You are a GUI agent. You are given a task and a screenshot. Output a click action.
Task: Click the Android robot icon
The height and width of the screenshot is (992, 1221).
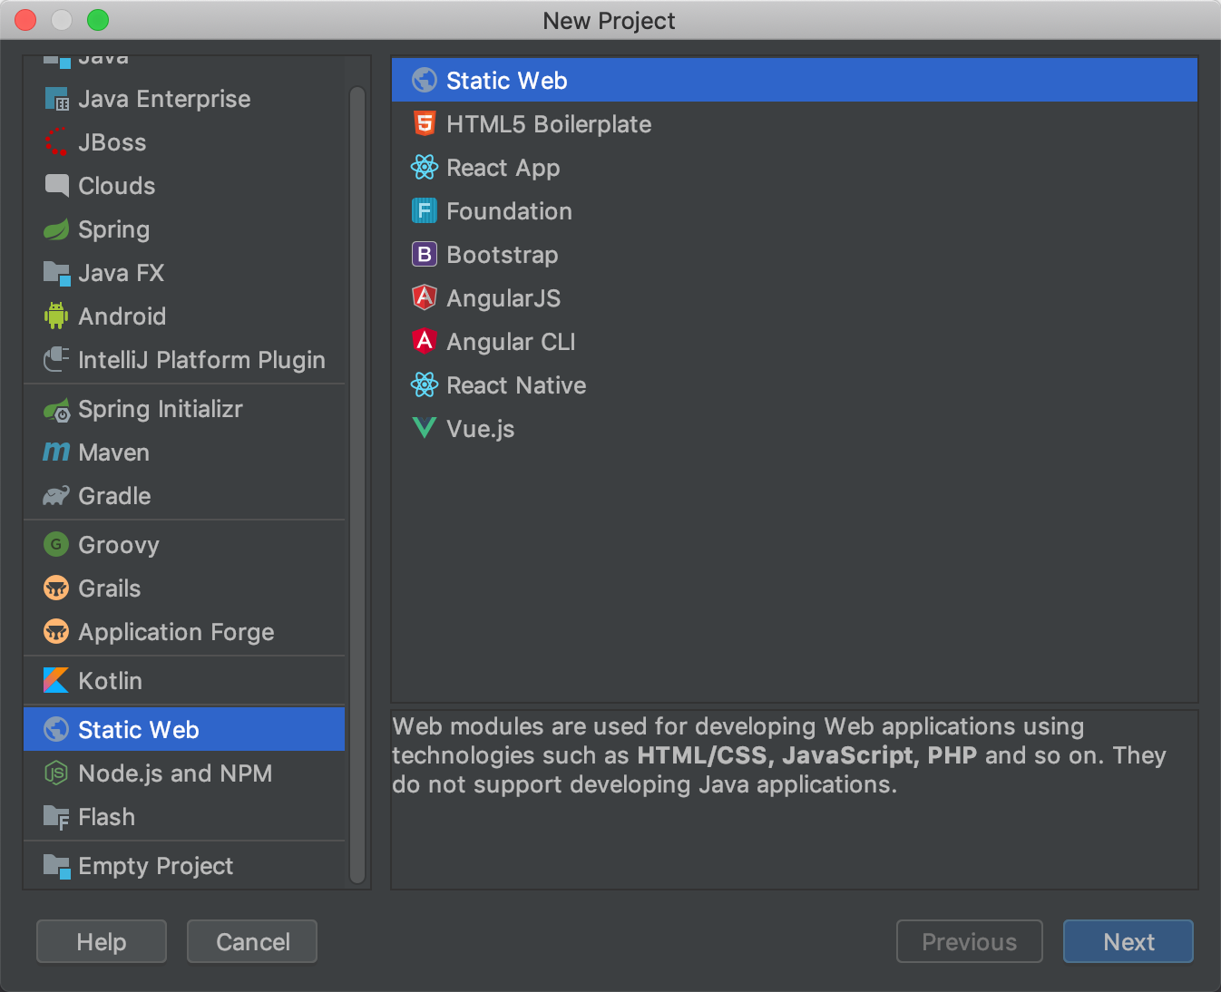(x=56, y=316)
